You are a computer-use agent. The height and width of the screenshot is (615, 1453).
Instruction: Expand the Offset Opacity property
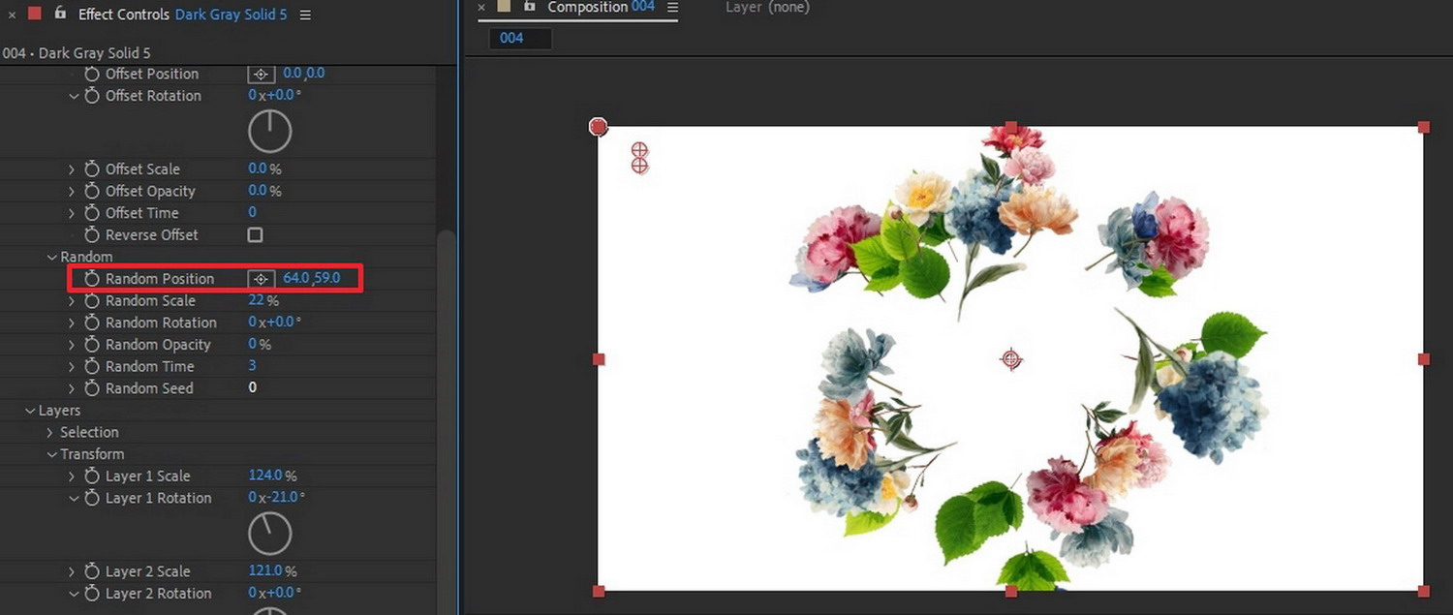coord(72,191)
